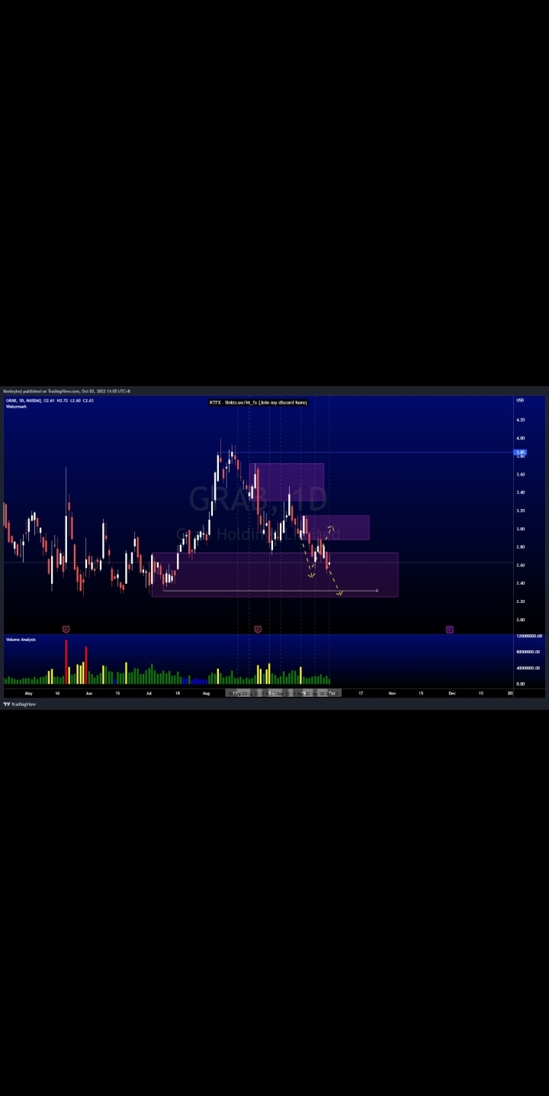Select the GRAB 1D NASDAQ symbol legend
549x1096 pixels.
click(50, 401)
